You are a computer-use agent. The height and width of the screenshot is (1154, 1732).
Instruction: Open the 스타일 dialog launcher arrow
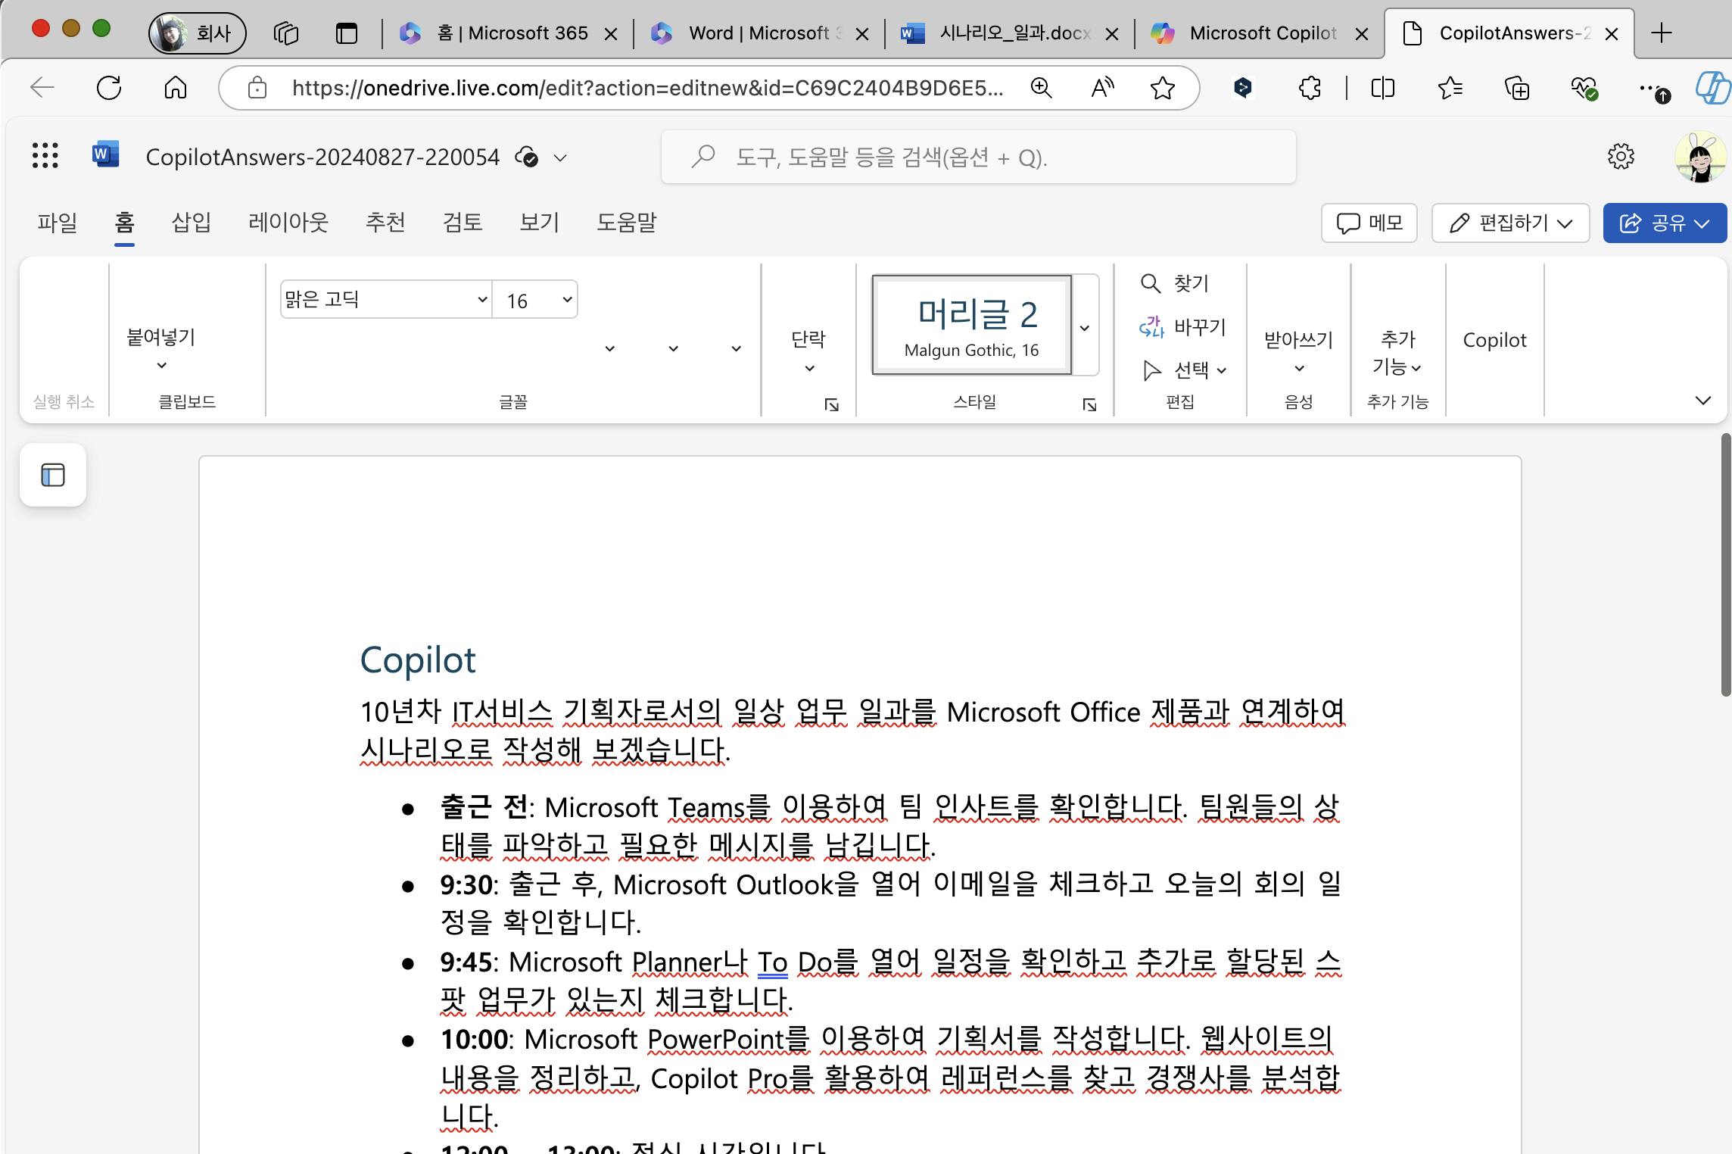click(1089, 404)
